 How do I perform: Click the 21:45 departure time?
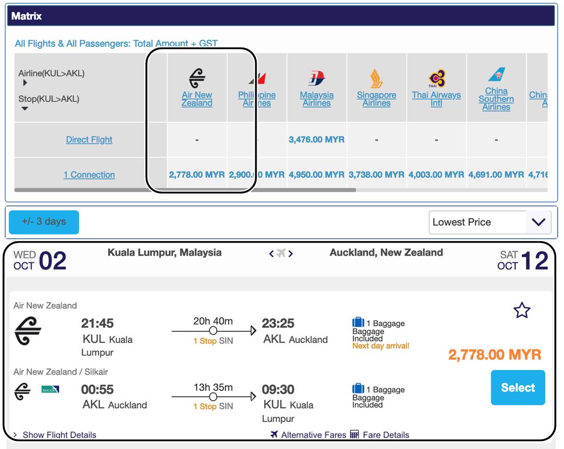(97, 323)
